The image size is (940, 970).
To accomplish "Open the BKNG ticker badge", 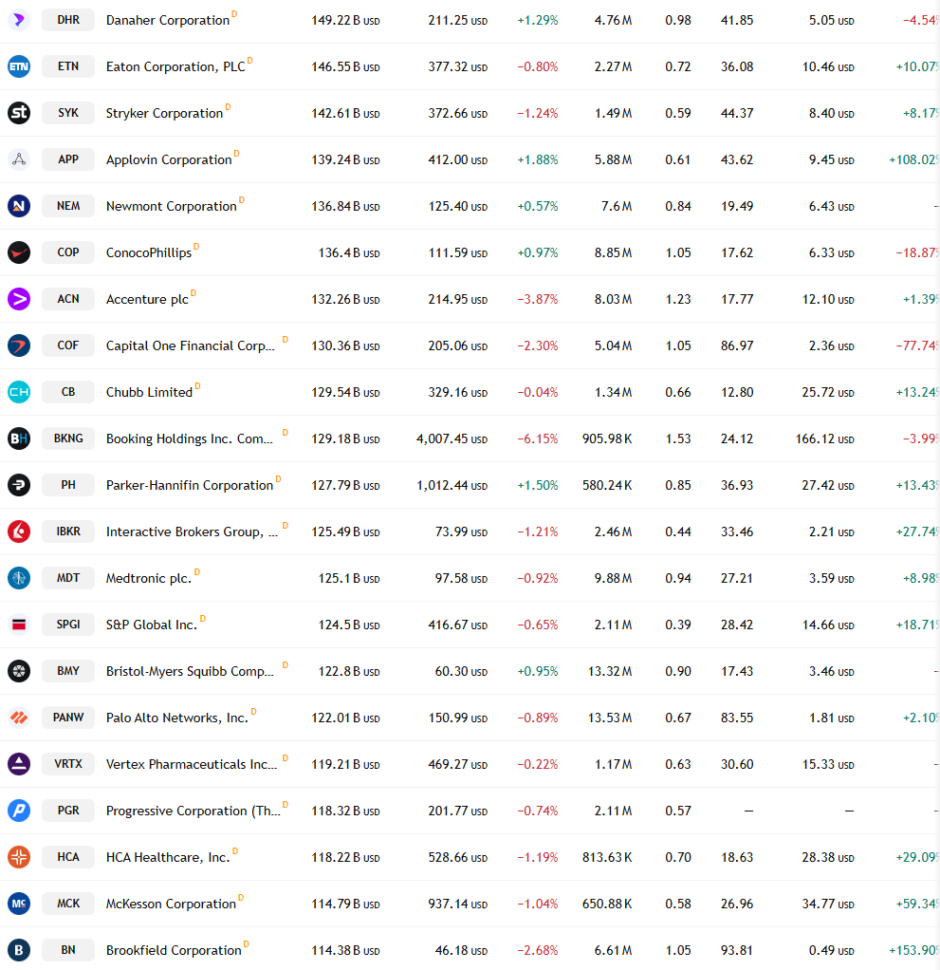I will click(68, 438).
